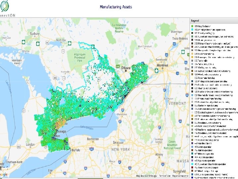
Task: Click Couriers and messengers red swatch
Action: [192, 168]
